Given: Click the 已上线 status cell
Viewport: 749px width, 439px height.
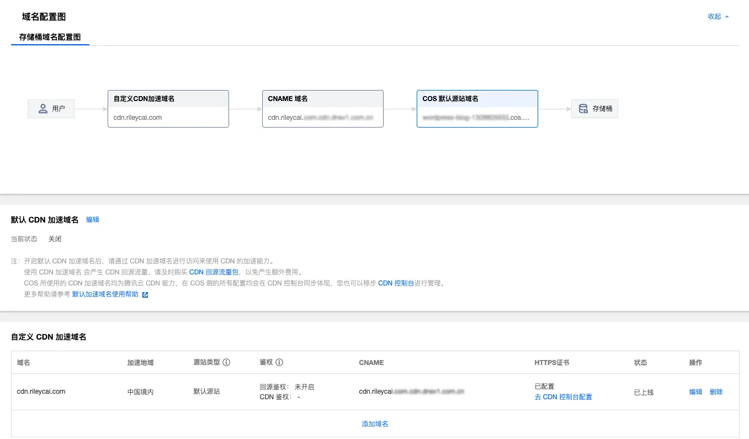Looking at the screenshot, I should tap(644, 392).
